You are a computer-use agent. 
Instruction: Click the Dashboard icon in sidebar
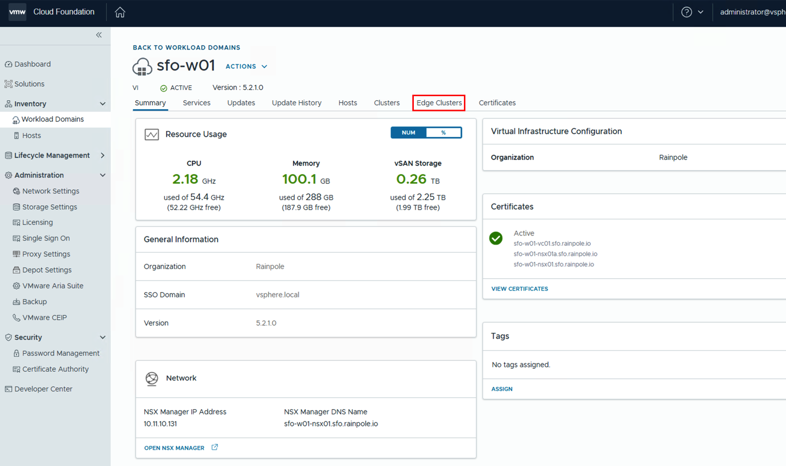(x=8, y=64)
